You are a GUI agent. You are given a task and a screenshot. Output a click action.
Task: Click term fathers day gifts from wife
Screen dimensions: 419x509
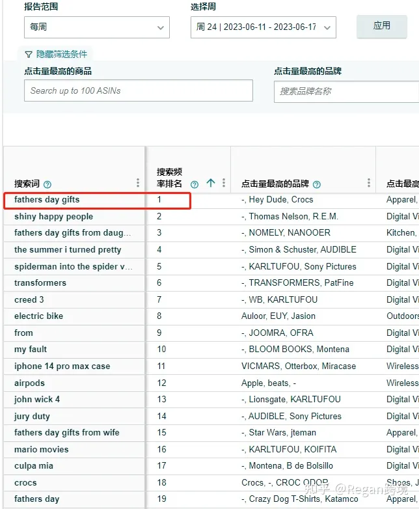tap(66, 432)
